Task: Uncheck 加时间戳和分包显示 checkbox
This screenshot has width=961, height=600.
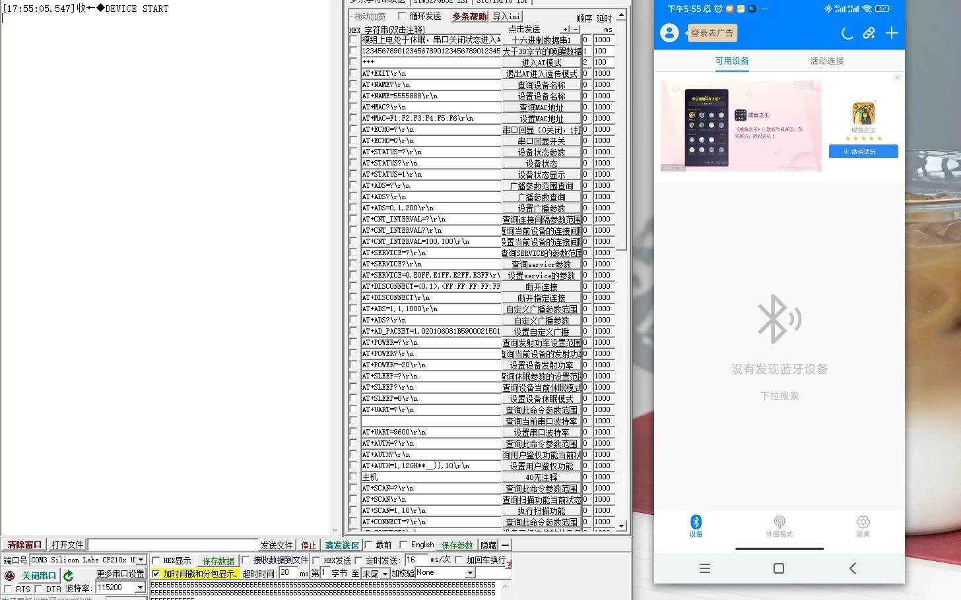Action: click(156, 574)
